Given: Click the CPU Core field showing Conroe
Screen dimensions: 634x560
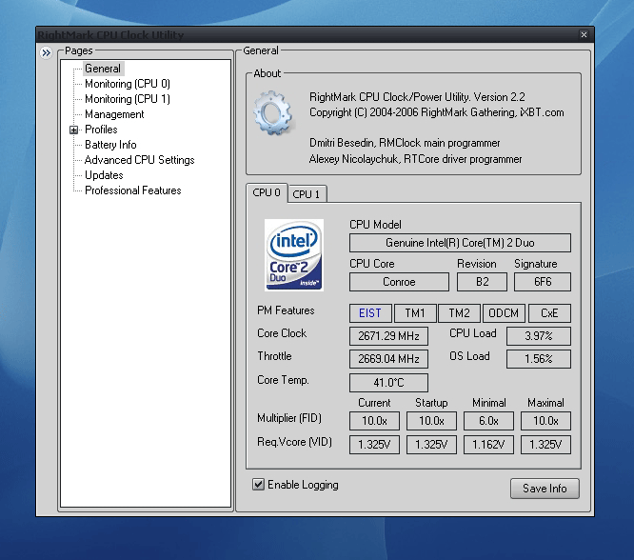Looking at the screenshot, I should coord(399,282).
